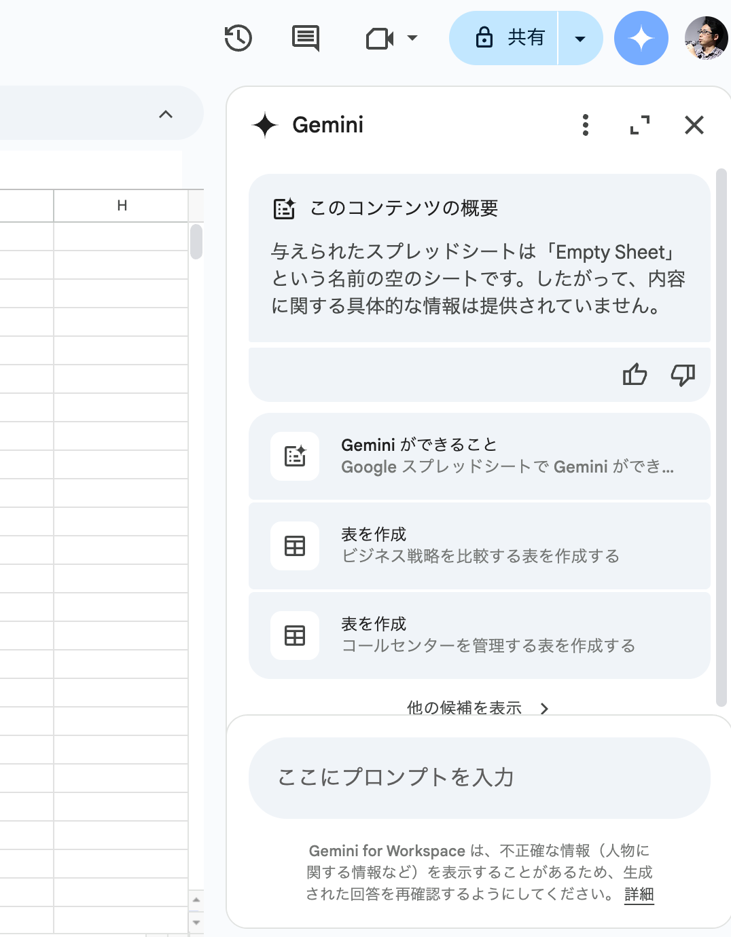
Task: Open the Gemini ができること suggestion
Action: click(x=480, y=456)
